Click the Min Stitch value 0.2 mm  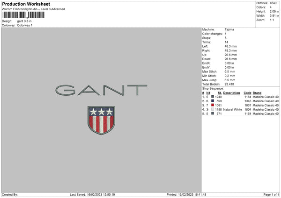[230, 76]
